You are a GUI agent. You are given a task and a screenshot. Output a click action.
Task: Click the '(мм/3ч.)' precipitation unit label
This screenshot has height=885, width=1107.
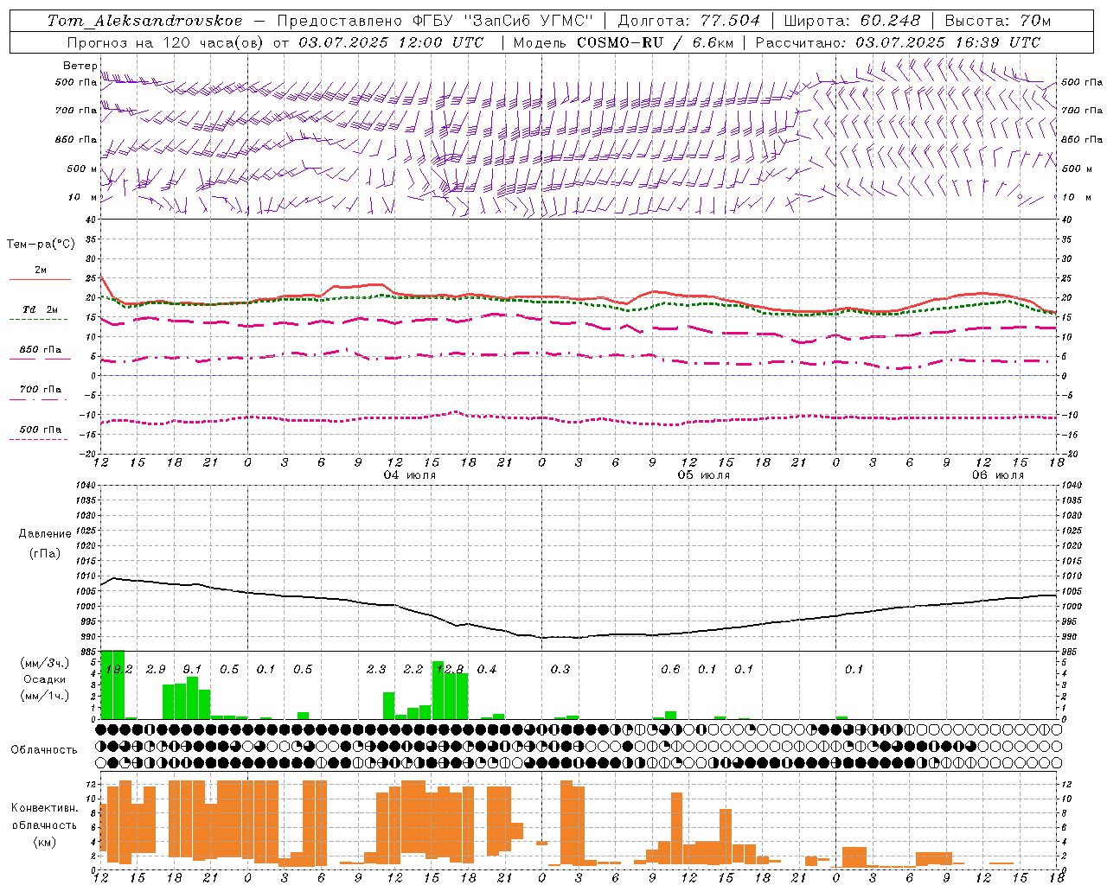tap(44, 663)
